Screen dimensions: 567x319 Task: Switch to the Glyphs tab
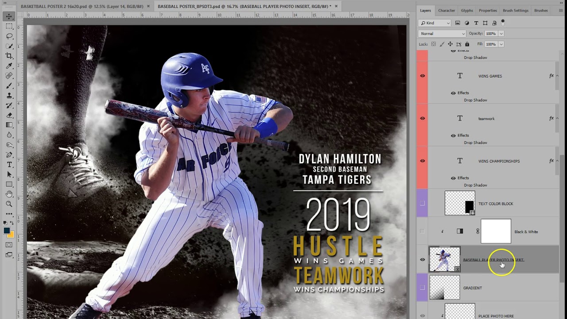(467, 10)
